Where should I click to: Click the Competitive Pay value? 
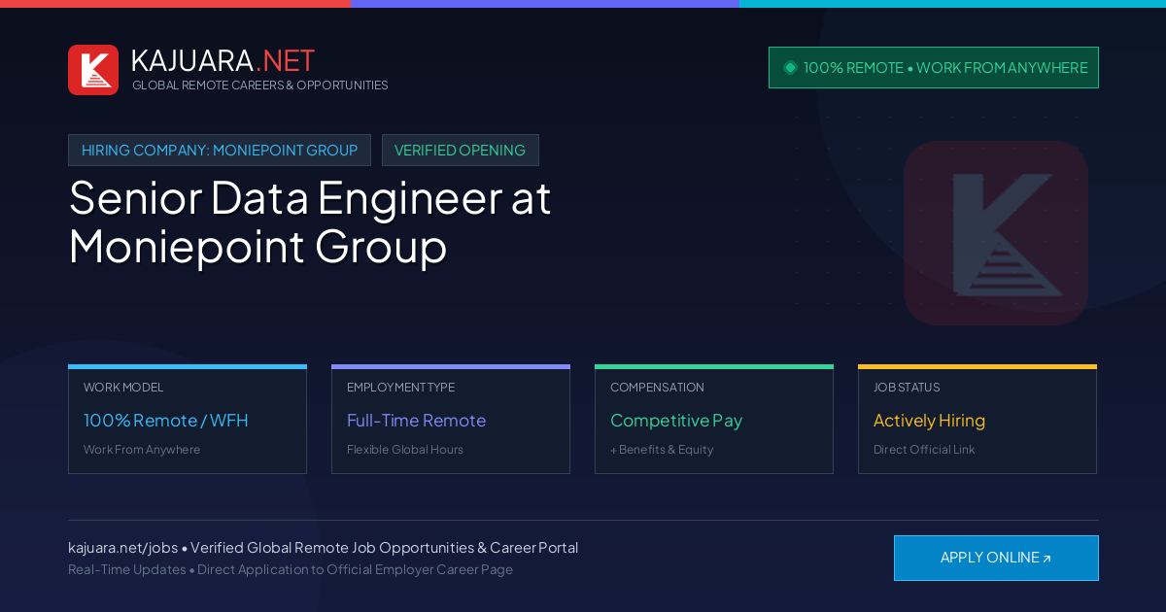pyautogui.click(x=676, y=421)
